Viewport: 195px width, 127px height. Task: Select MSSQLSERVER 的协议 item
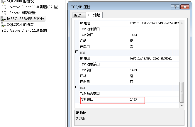pos(26,19)
